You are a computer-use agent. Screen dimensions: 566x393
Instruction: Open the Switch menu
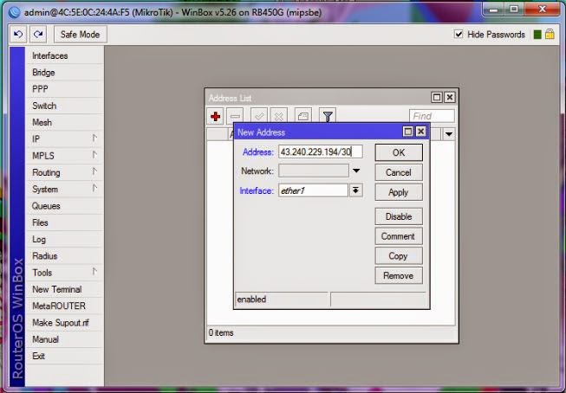click(x=65, y=106)
